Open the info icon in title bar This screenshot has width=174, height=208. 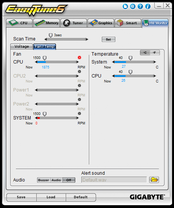coord(148,6)
